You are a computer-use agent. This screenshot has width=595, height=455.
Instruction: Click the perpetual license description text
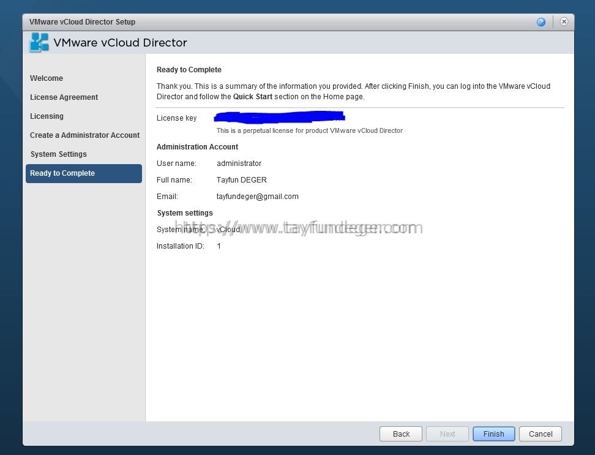click(310, 130)
